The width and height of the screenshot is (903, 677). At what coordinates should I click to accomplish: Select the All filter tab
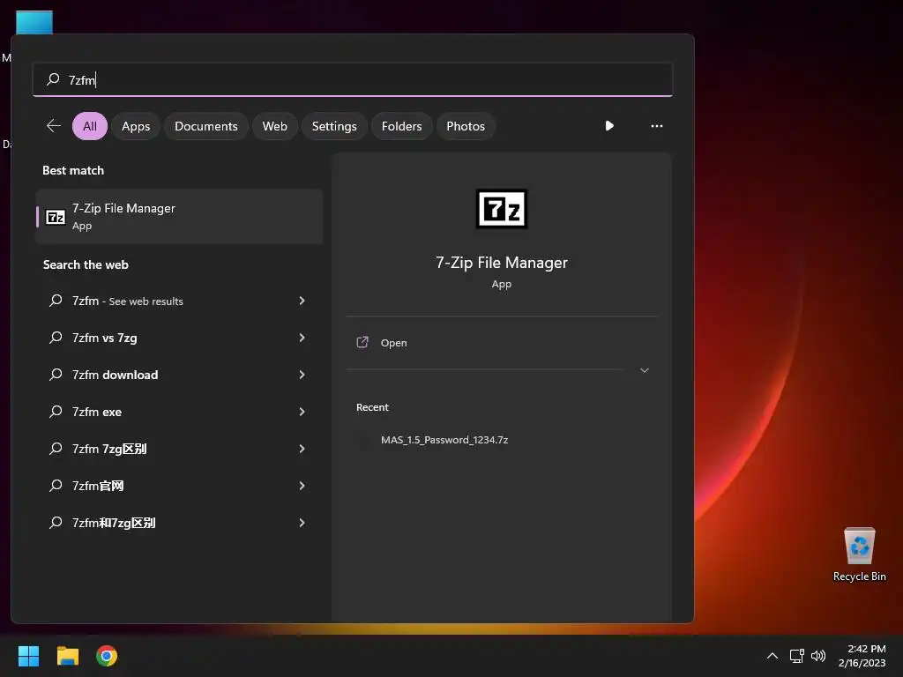coord(90,126)
